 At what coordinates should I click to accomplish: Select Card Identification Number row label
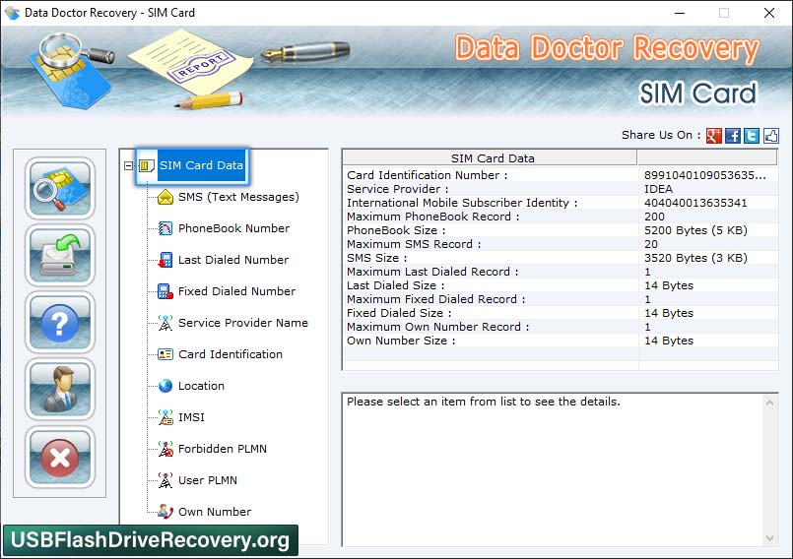[x=427, y=175]
